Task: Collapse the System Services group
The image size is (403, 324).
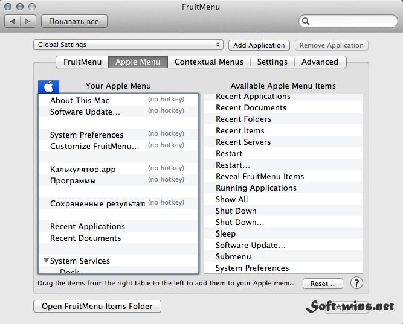Action: pyautogui.click(x=46, y=261)
